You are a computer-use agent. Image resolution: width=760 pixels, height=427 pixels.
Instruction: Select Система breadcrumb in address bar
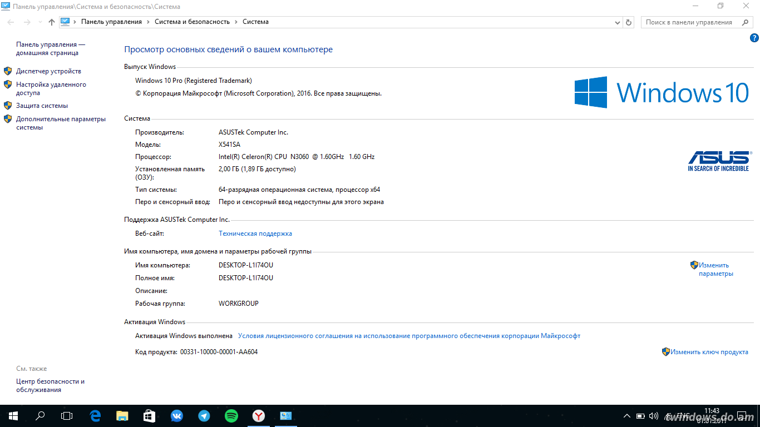click(255, 22)
